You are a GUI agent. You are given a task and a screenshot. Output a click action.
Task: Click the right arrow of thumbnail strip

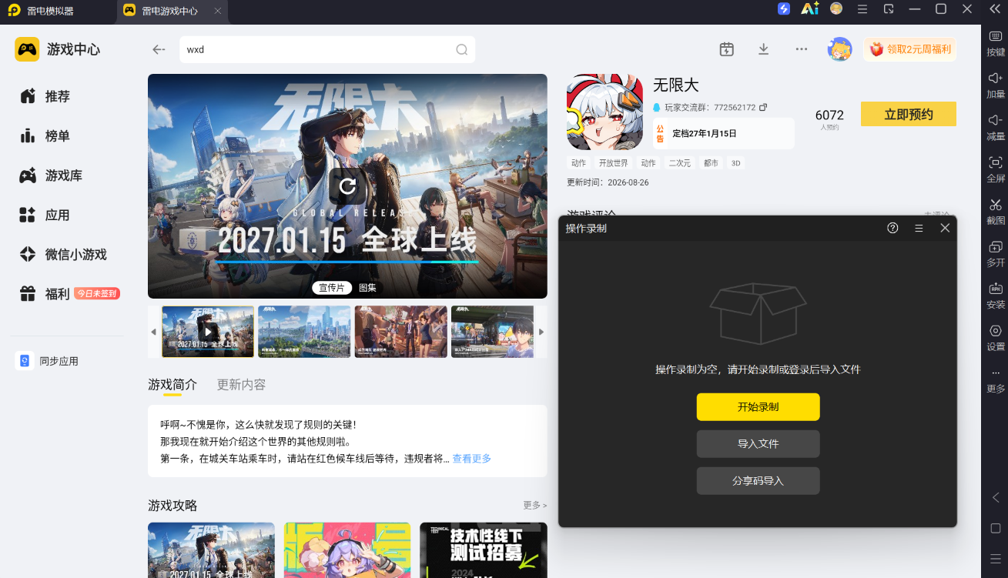pyautogui.click(x=541, y=332)
